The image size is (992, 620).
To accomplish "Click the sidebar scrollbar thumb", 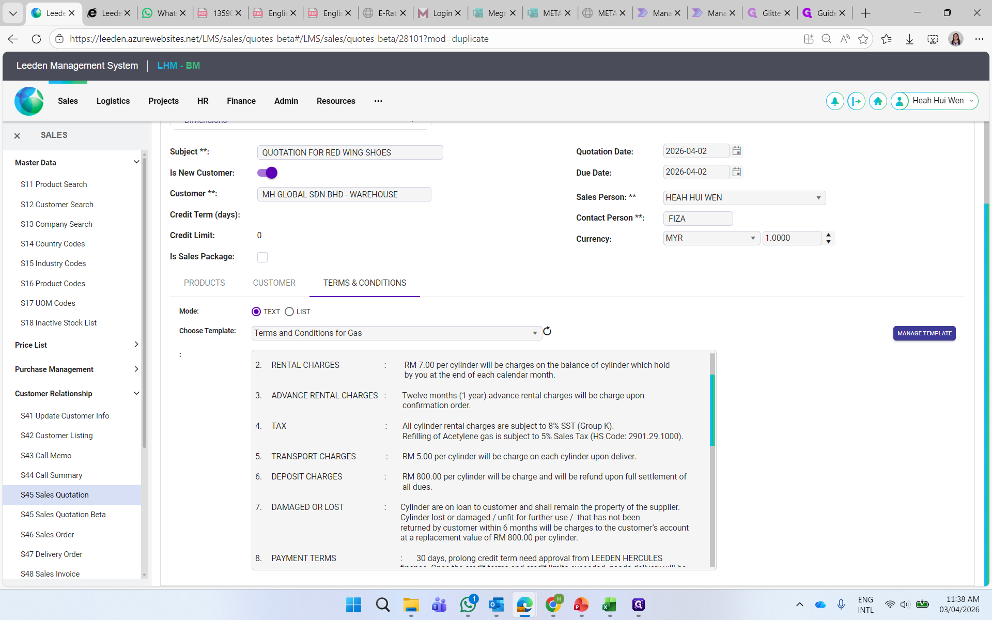I will 144,302.
